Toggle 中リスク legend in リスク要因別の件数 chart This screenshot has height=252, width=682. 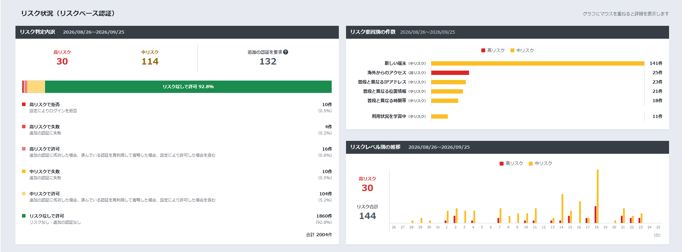coord(522,51)
